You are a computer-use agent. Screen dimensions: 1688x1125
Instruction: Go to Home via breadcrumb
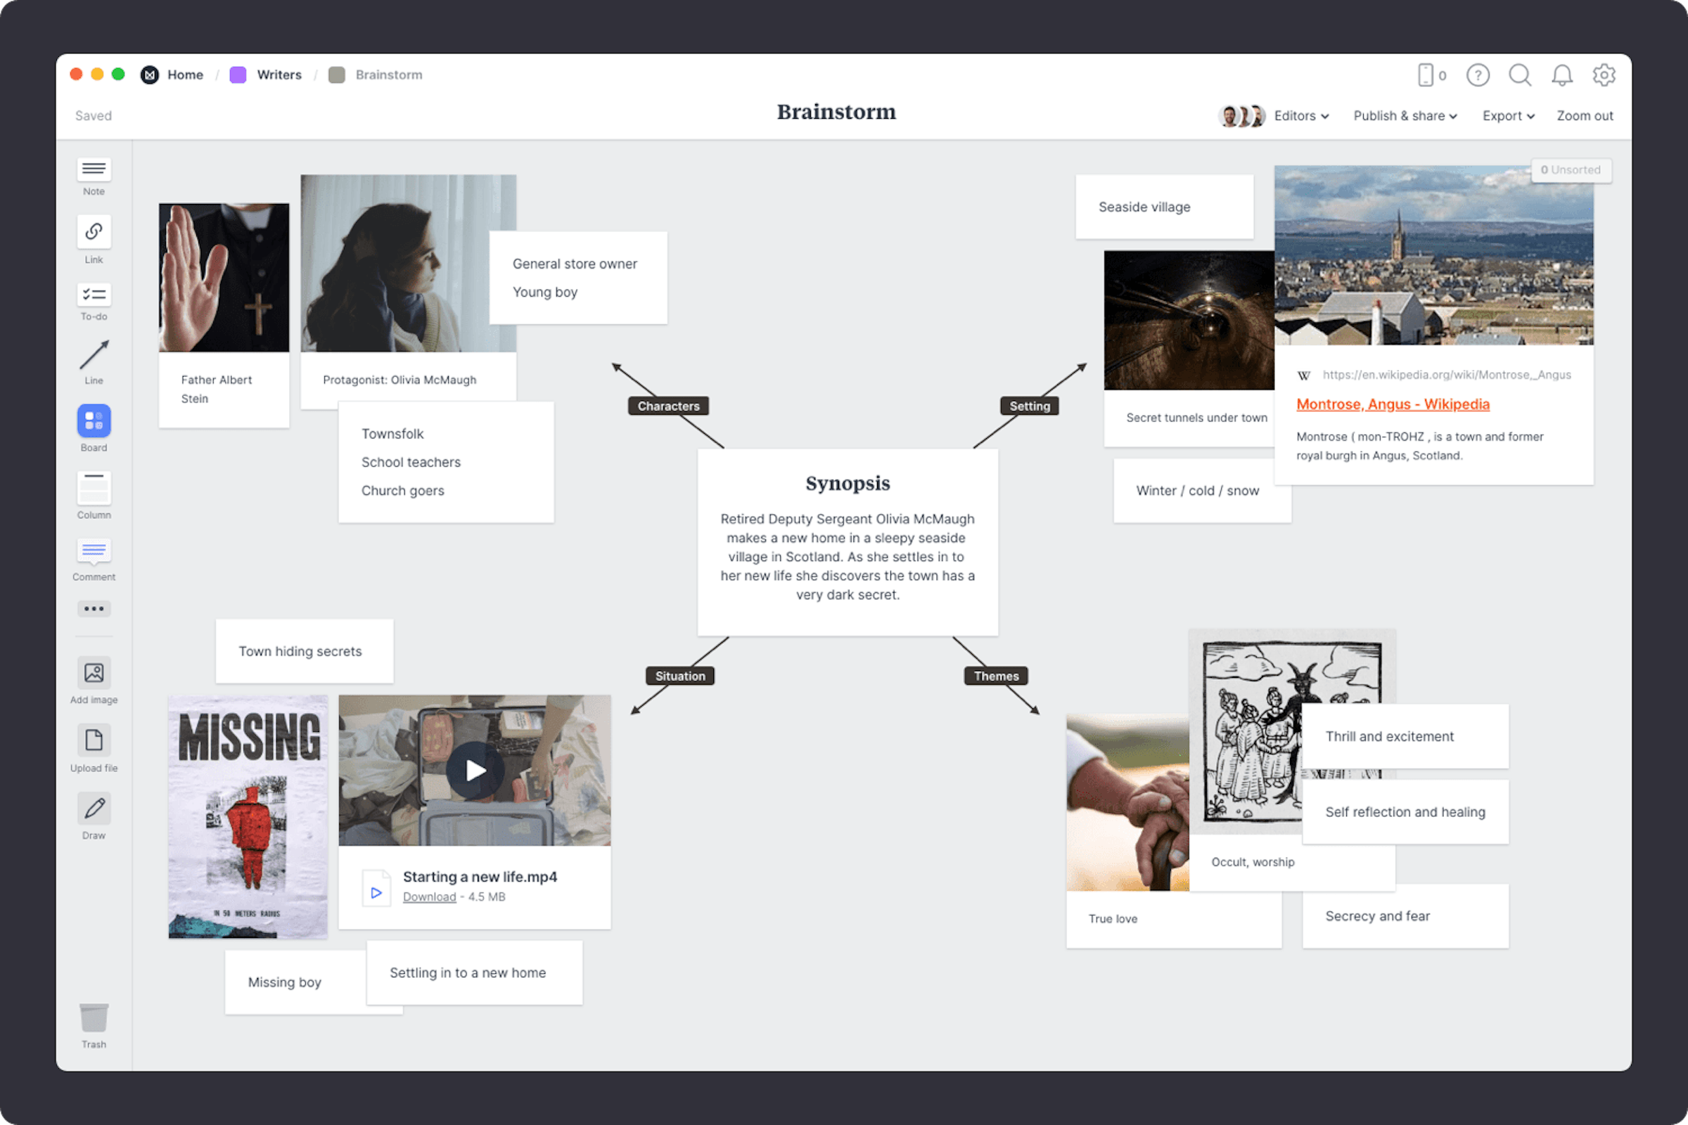184,75
